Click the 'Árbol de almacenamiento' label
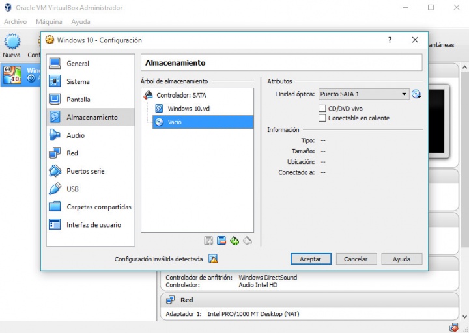 [x=174, y=81]
